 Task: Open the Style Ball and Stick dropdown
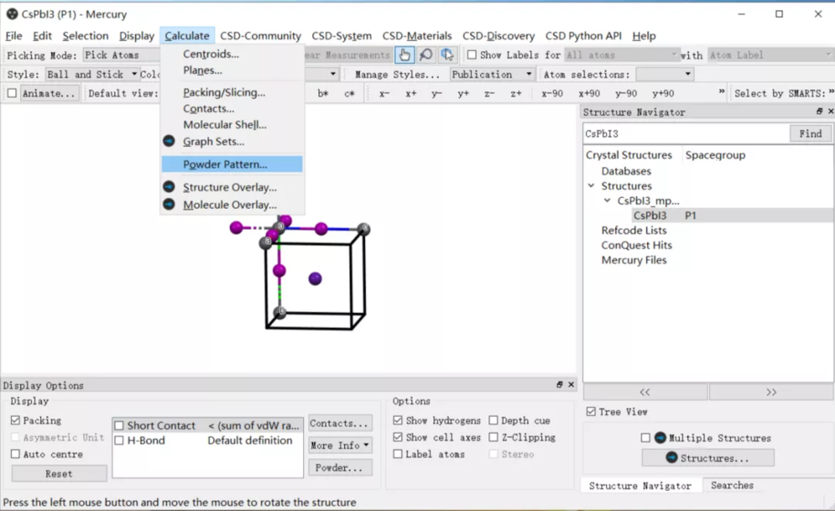coord(92,74)
